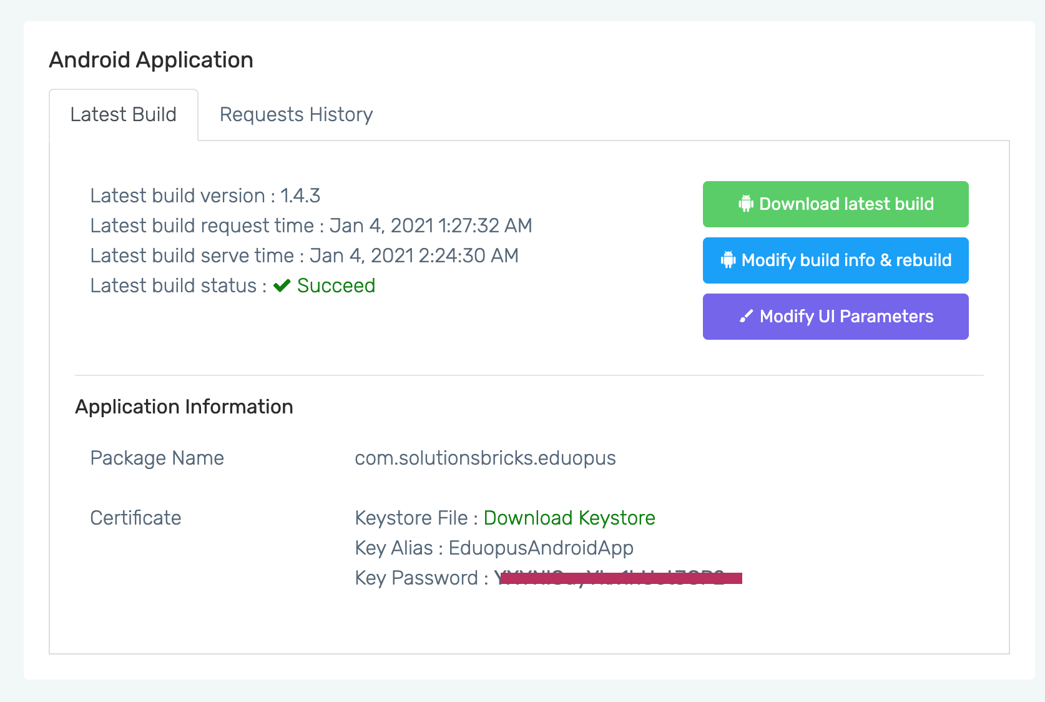Click the Android icon on Download latest build
Screen dimensions: 1045x702
coord(746,204)
